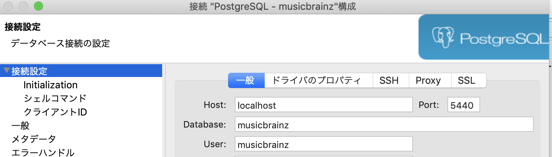Click the window title 接続 PostgreSQL - musicbrainz構成
The image size is (552, 157).
(272, 7)
